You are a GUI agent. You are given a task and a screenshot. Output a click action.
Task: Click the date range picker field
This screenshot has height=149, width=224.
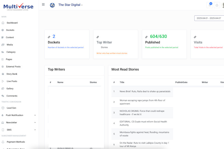[x=209, y=18]
